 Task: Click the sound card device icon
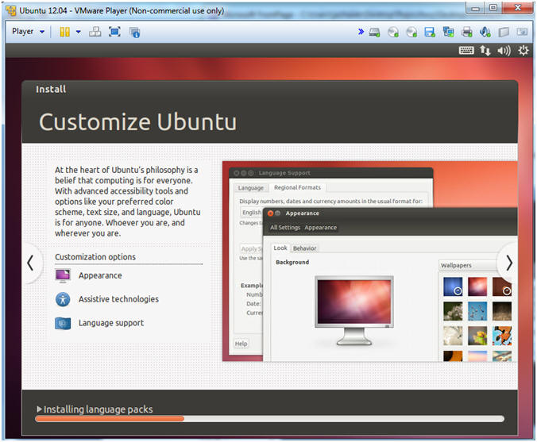(x=485, y=33)
